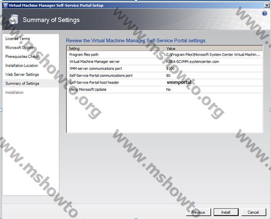The height and width of the screenshot is (219, 271).
Task: Close the Self-Service Portal Setup window
Action: click(267, 5)
